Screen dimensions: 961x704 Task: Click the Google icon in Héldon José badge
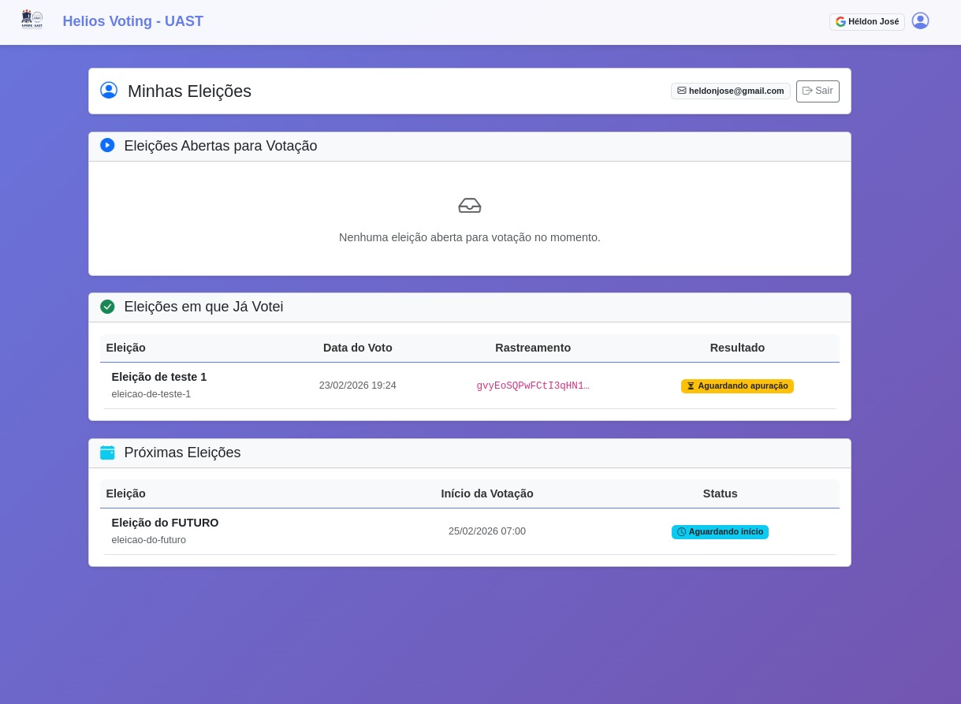coord(840,21)
